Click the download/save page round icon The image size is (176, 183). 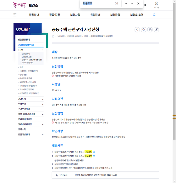(156, 30)
